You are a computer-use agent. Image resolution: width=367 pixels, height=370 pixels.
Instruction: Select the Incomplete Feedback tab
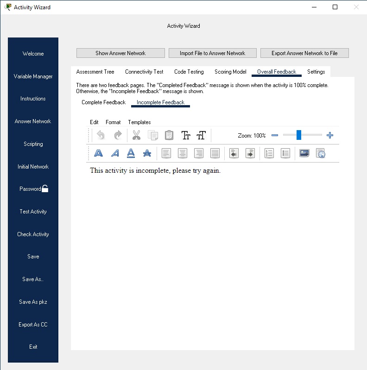pyautogui.click(x=160, y=102)
